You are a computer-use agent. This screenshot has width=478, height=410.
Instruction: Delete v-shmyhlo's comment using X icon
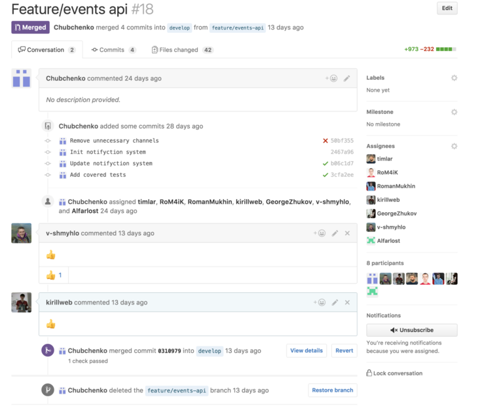coord(347,233)
